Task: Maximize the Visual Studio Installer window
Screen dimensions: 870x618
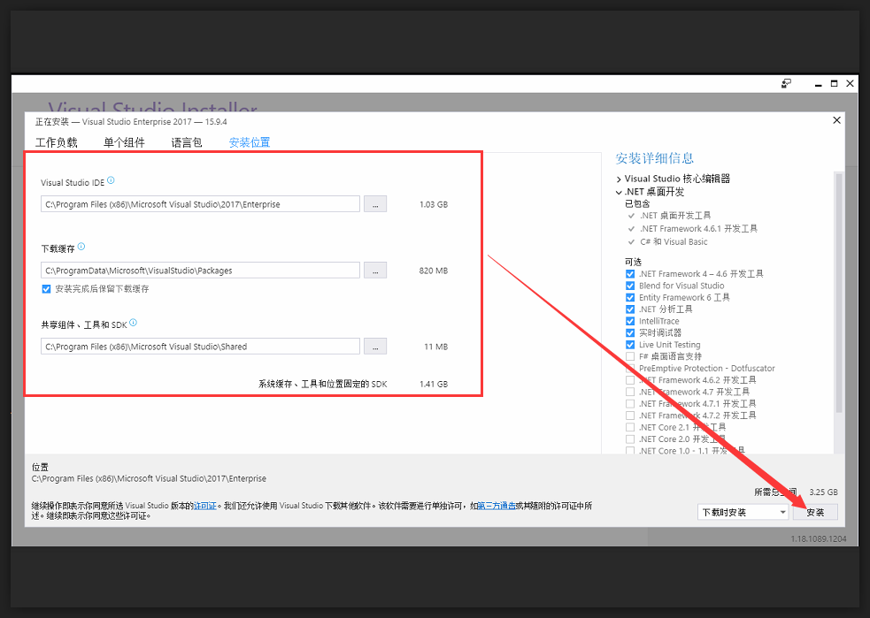Action: 834,84
